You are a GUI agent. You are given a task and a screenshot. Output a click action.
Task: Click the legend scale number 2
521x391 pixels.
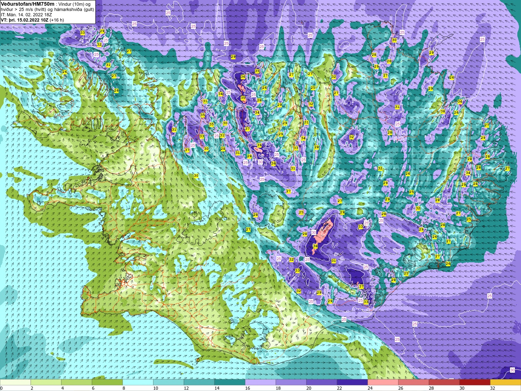32,388
